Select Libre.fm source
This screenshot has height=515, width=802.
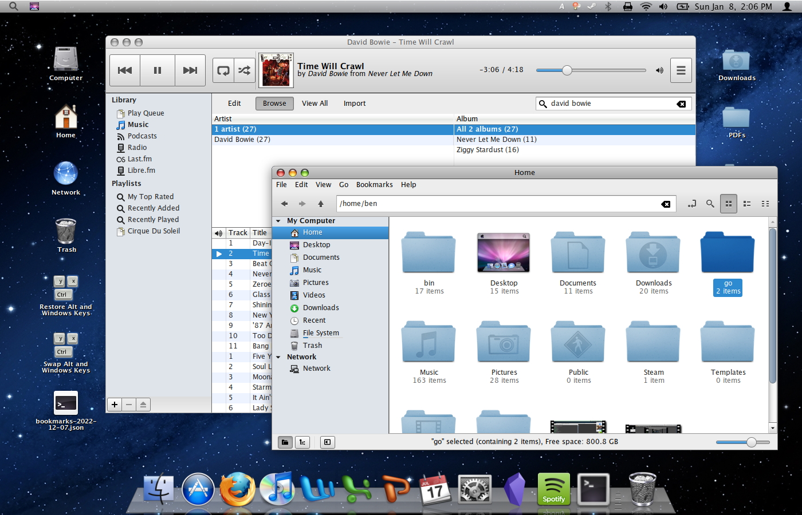pyautogui.click(x=141, y=171)
